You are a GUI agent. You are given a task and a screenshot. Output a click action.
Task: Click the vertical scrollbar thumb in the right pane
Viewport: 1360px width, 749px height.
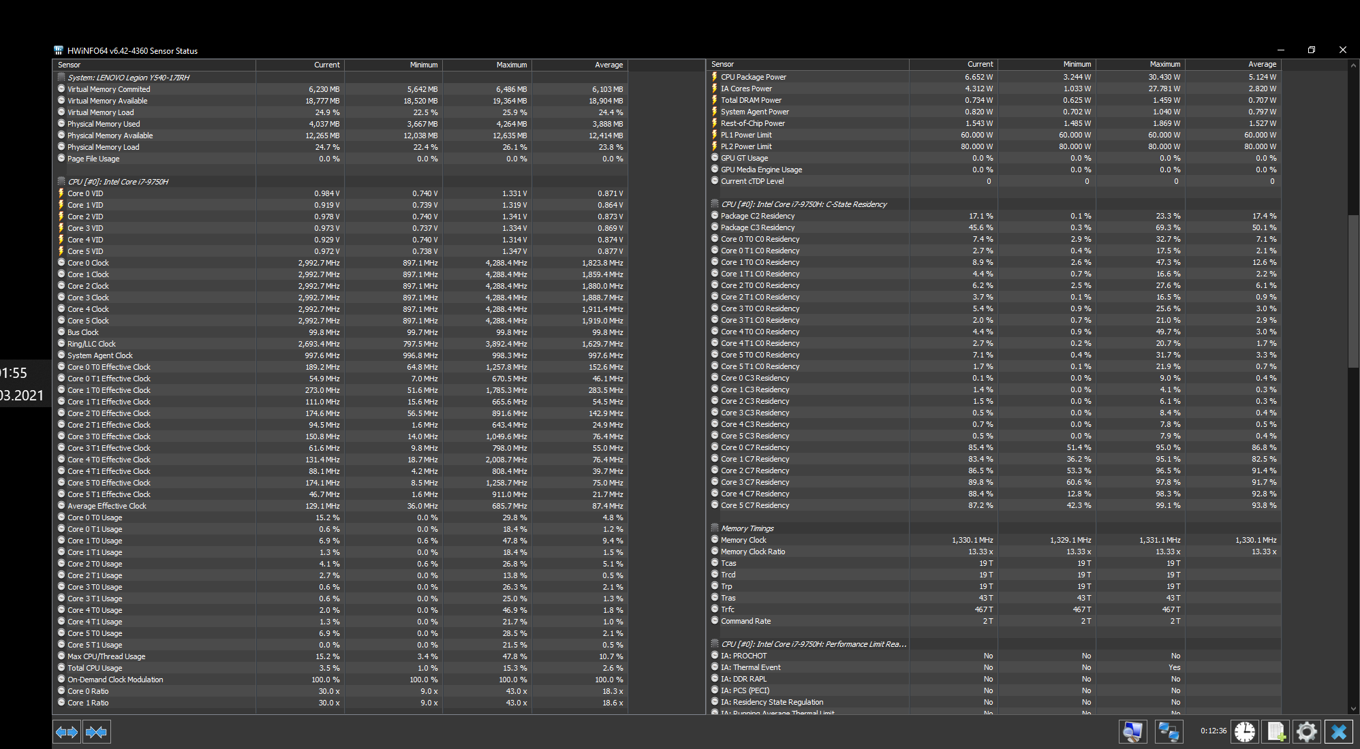tap(1354, 291)
